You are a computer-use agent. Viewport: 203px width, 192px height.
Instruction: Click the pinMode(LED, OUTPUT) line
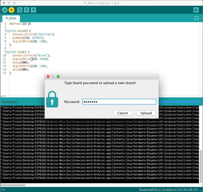pos(28,38)
